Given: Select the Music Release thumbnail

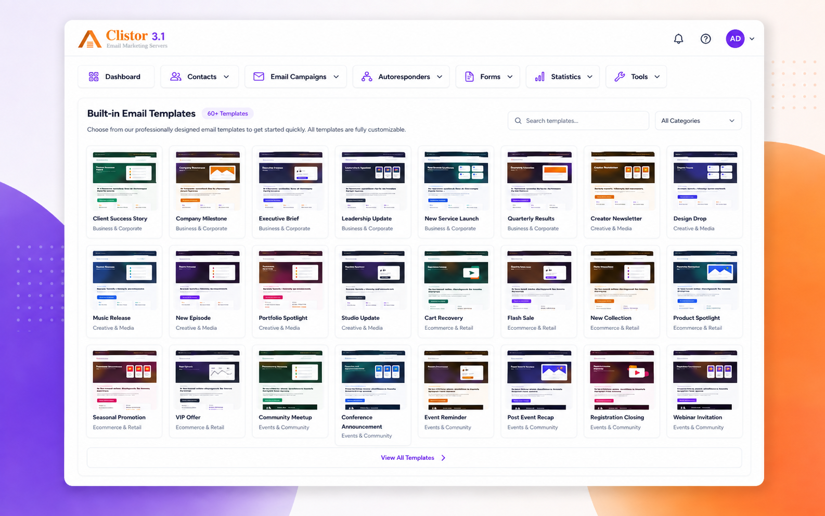Looking at the screenshot, I should [x=124, y=280].
